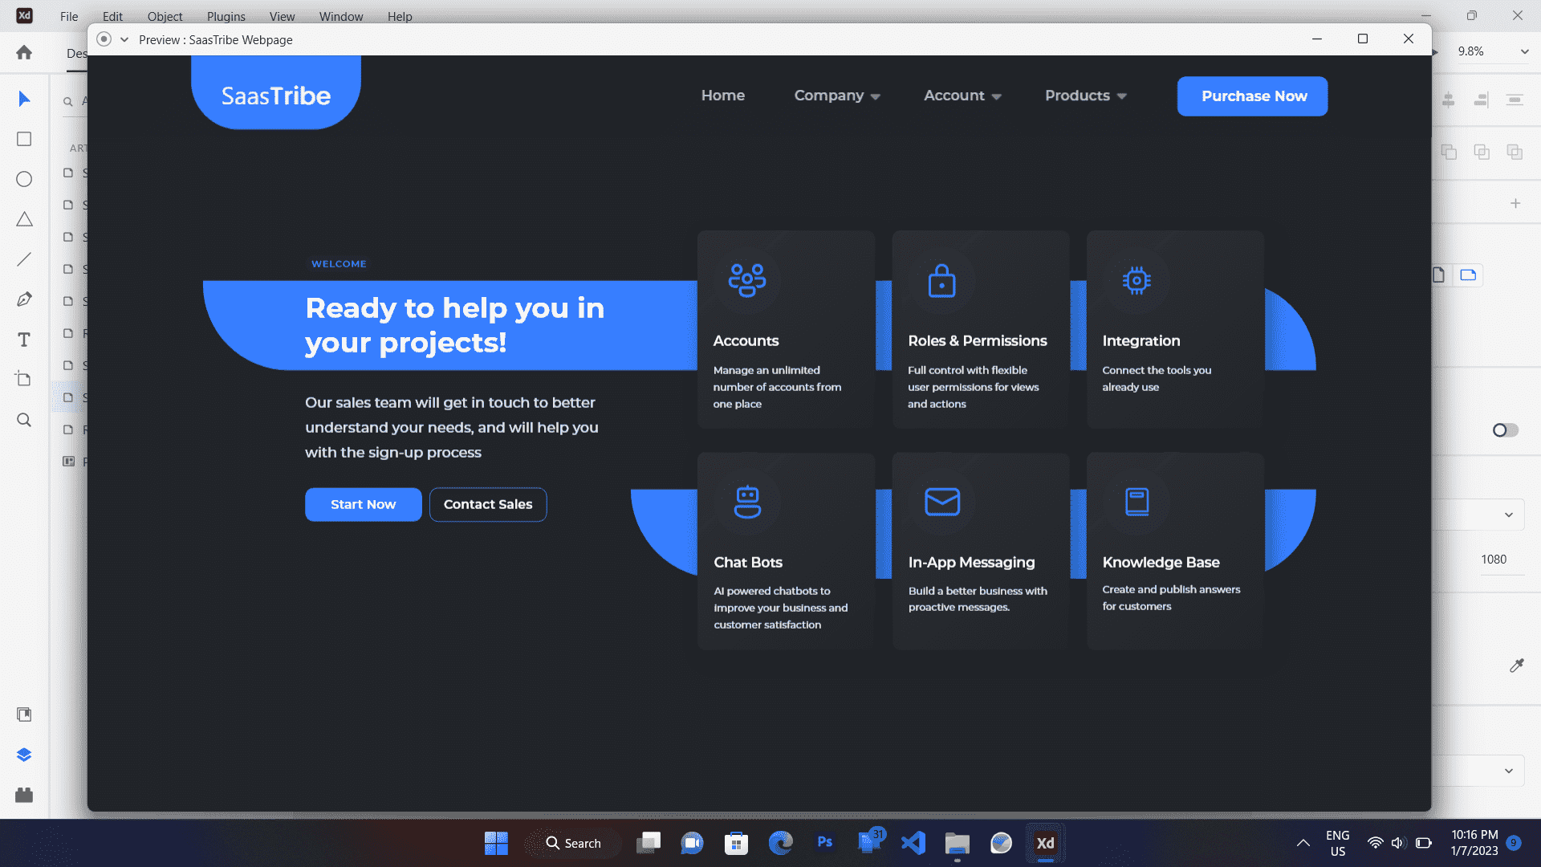Click the record button in Preview window
Screen dimensions: 1541x867
(x=104, y=39)
